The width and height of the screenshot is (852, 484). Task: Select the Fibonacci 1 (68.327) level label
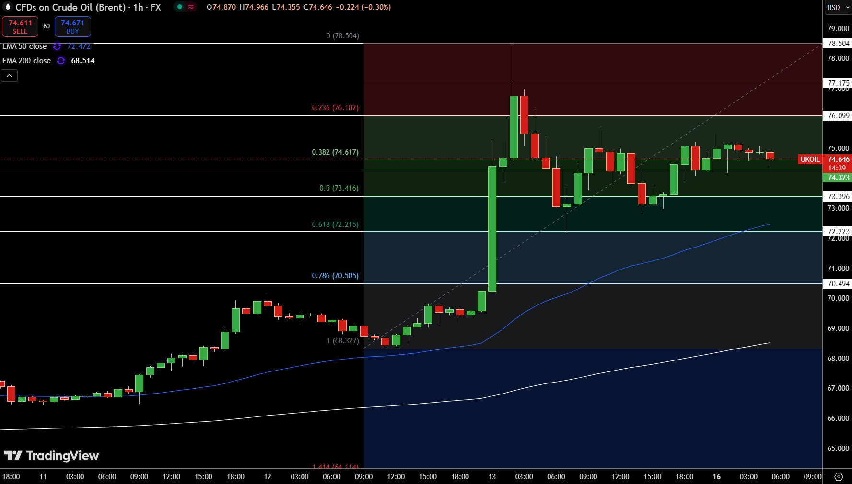pyautogui.click(x=342, y=341)
